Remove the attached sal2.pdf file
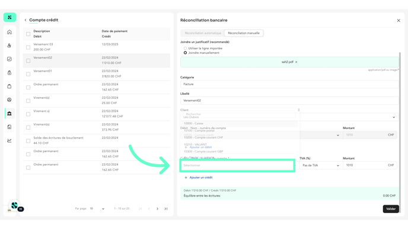Image resolution: width=408 pixels, height=229 pixels. pos(296,62)
